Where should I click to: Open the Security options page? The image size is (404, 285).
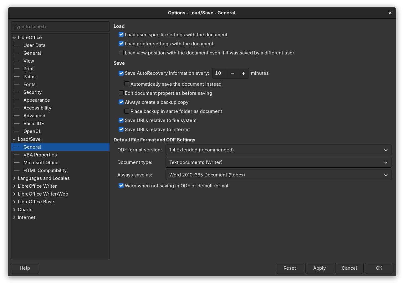[x=32, y=92]
